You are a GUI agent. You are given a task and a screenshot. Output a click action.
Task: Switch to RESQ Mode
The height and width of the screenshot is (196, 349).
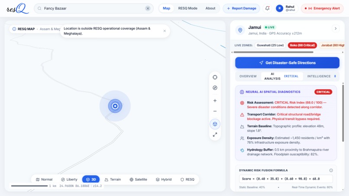[187, 8]
